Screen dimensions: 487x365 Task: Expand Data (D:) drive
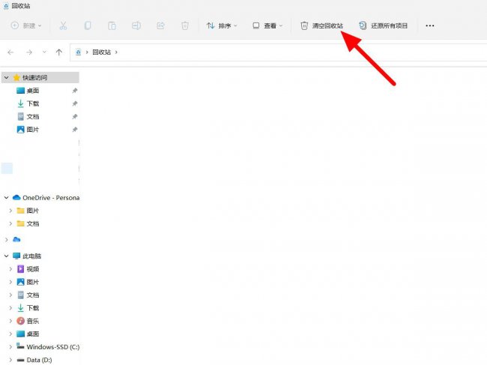coord(10,360)
